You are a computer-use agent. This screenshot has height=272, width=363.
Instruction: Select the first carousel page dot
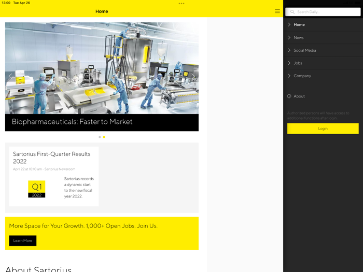[100, 137]
